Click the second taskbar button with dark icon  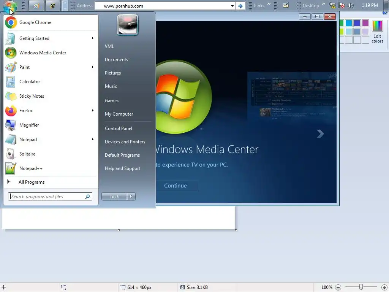coord(53,6)
